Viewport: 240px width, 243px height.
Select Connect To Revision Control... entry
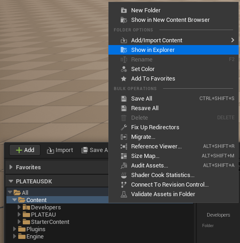pos(174,185)
